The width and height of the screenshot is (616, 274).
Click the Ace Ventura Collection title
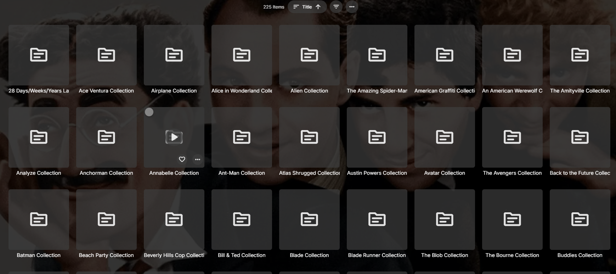tap(106, 91)
